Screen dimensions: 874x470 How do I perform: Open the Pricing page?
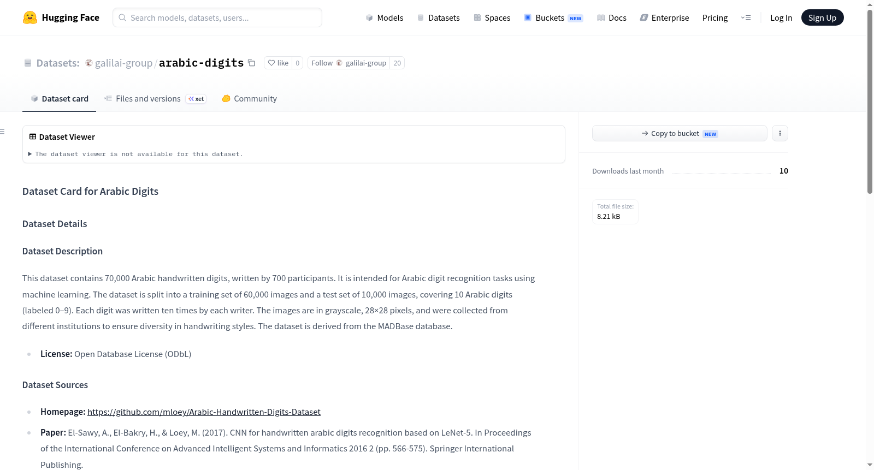click(x=715, y=17)
